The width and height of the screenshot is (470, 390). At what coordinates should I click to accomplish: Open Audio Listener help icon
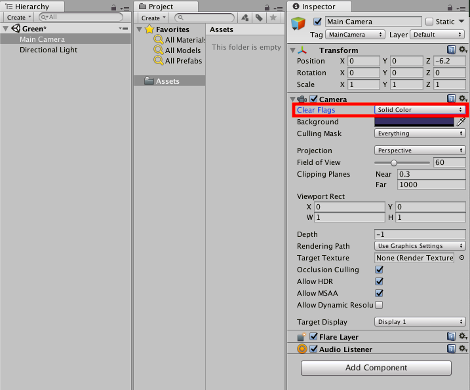point(451,349)
